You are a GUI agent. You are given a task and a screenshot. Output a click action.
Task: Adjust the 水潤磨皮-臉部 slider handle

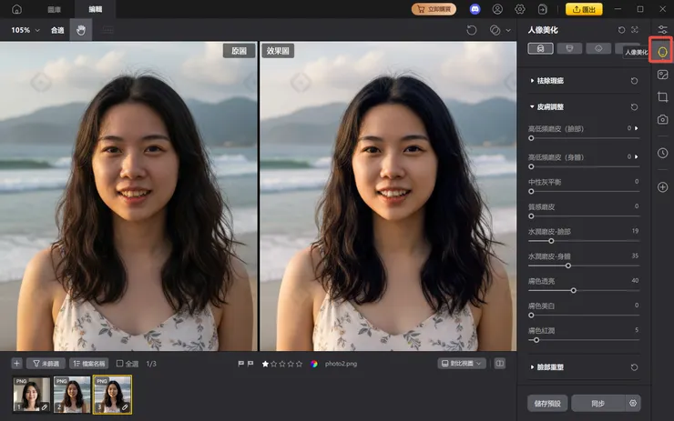[x=551, y=241]
